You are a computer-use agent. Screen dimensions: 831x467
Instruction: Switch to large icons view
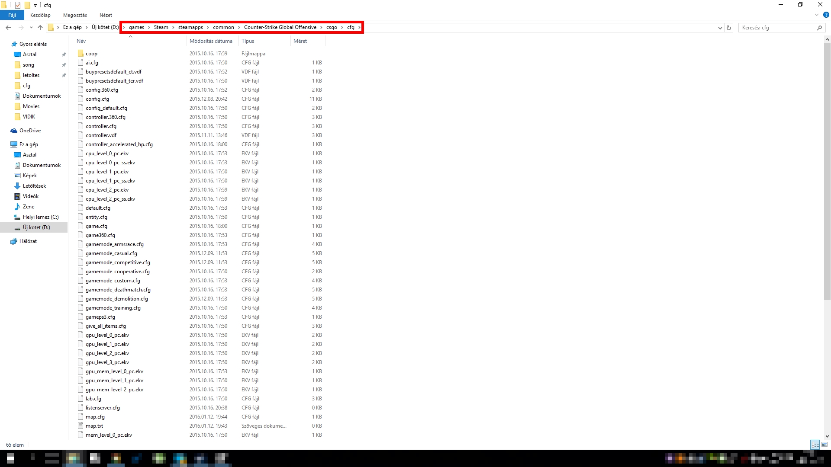point(825,445)
